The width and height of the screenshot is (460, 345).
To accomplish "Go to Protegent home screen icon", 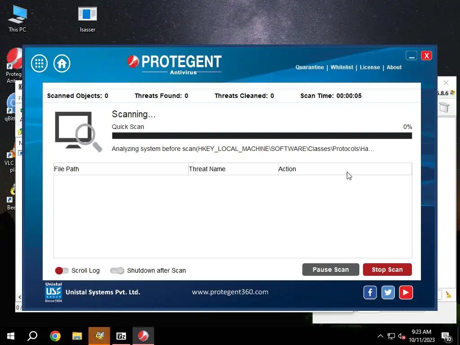I will [62, 63].
